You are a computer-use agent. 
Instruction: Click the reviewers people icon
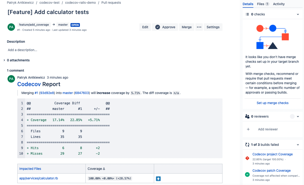(247, 116)
